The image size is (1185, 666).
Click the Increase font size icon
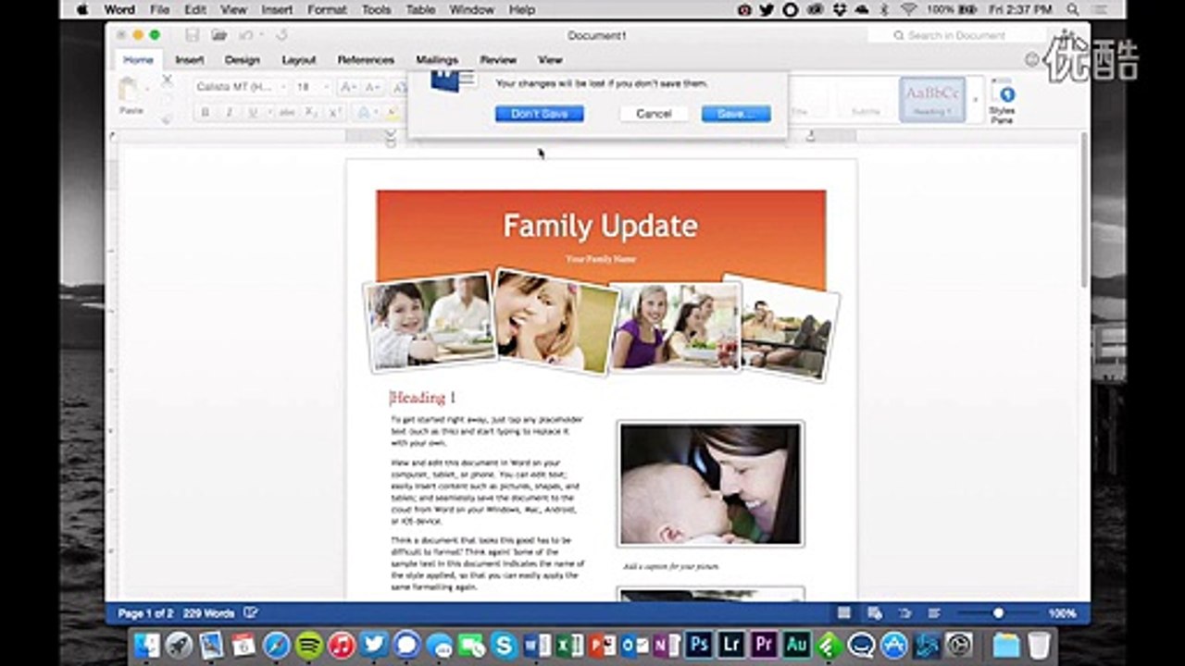[x=348, y=87]
